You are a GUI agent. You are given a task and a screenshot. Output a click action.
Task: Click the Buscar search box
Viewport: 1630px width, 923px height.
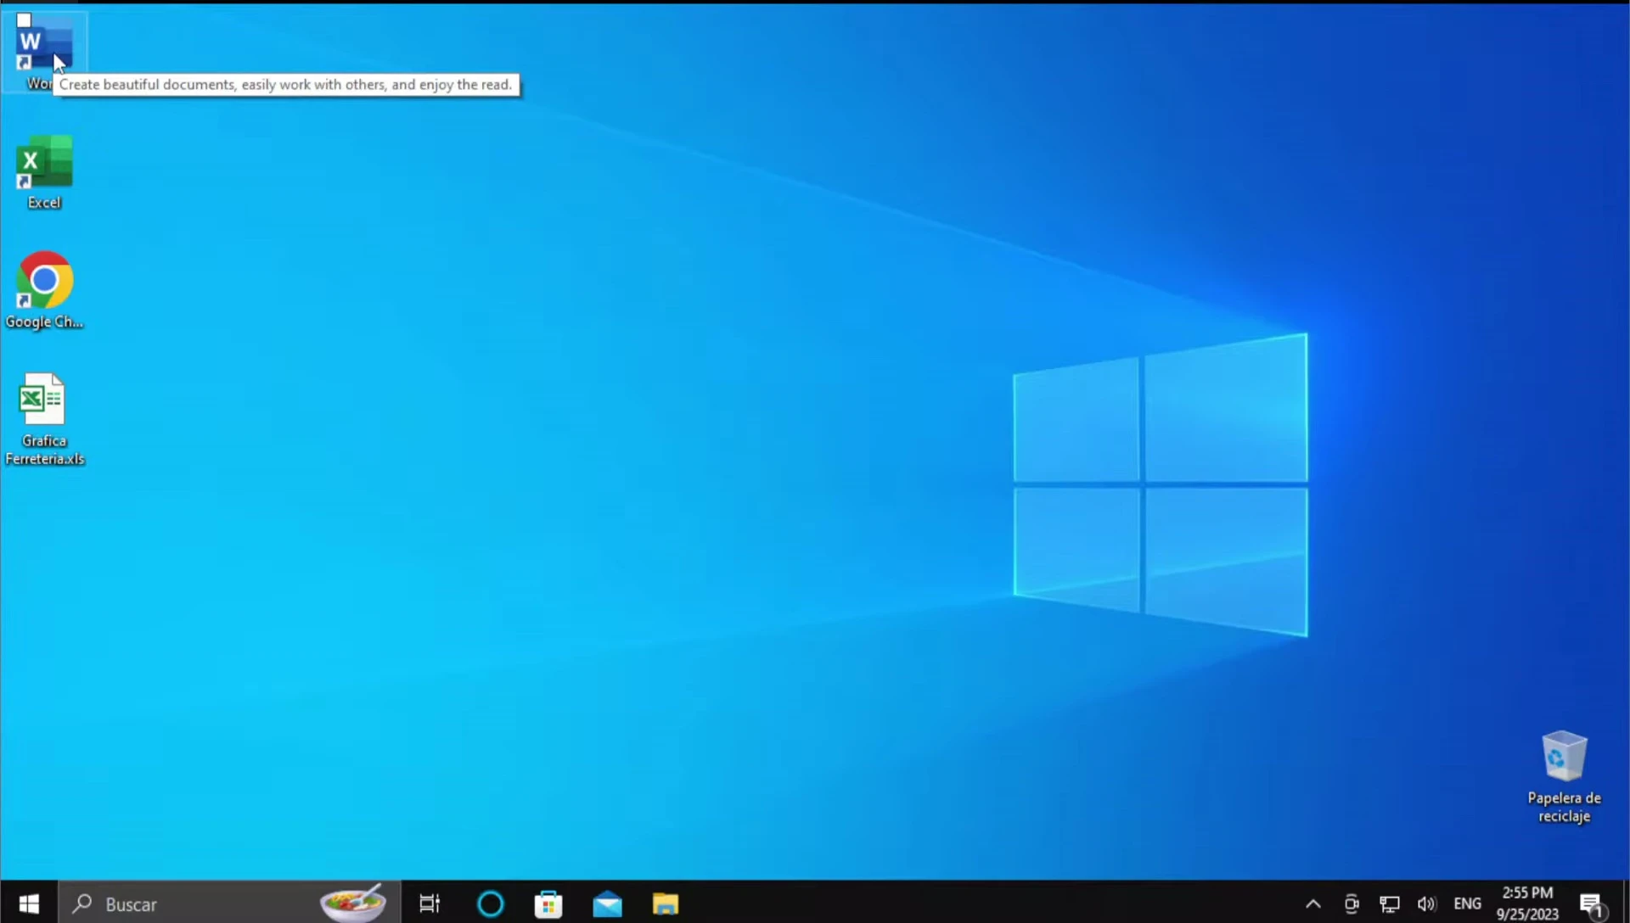click(x=229, y=903)
